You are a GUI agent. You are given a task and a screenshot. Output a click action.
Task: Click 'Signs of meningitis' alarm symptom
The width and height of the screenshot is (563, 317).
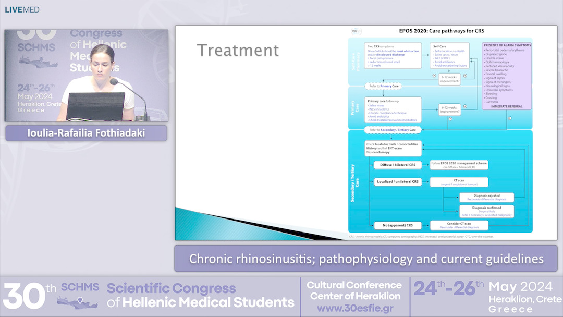tap(497, 82)
